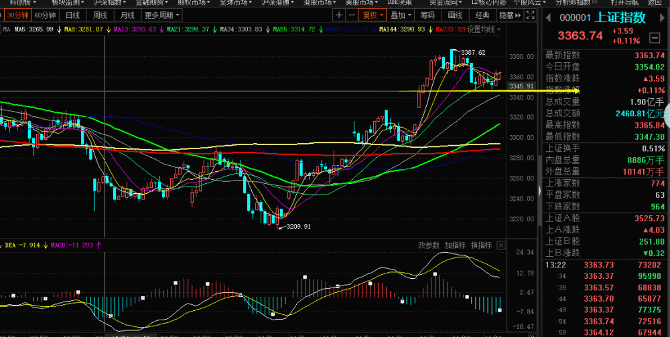
Task: Toggle side panel with small arrow handle
Action: [539, 190]
